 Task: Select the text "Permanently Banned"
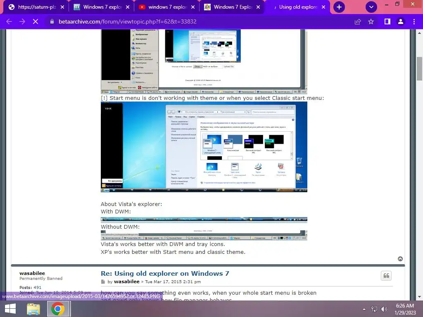coord(41,279)
